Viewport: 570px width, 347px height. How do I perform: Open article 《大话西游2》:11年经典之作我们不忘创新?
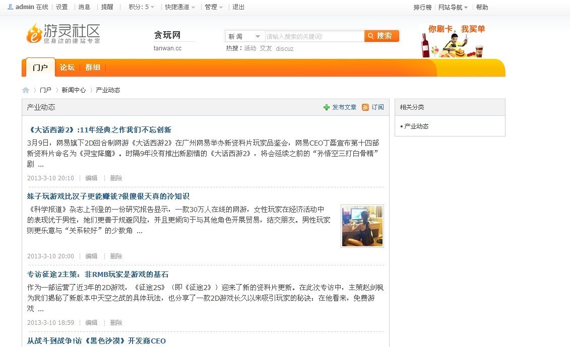click(99, 130)
